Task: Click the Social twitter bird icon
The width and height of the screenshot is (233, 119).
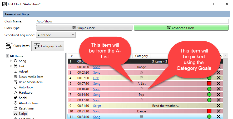Action: 16,98
